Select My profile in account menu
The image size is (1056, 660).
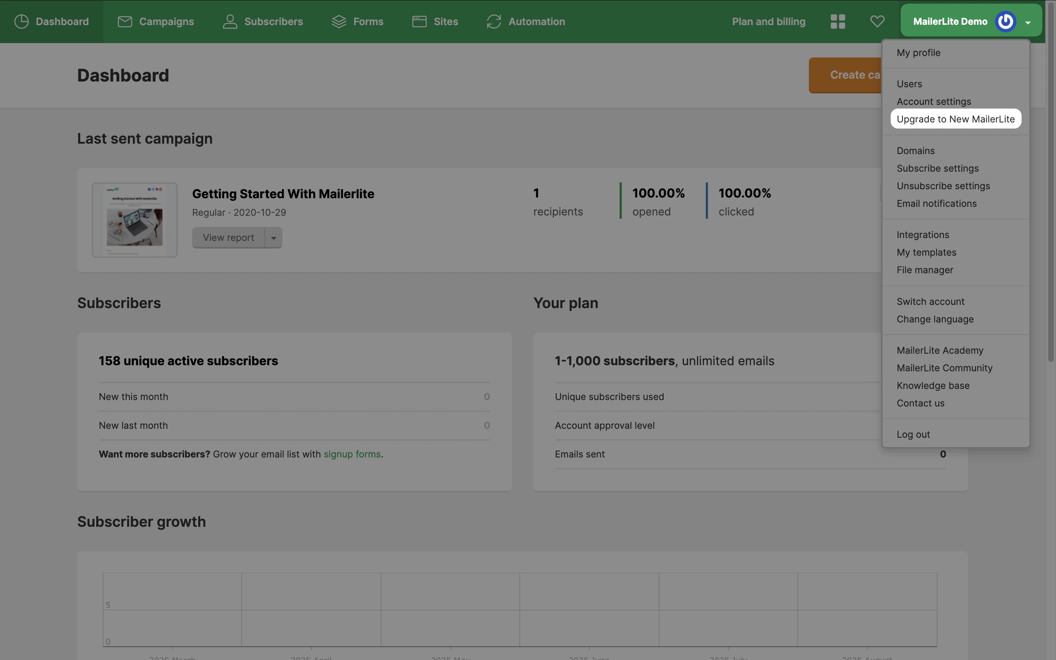click(x=918, y=53)
